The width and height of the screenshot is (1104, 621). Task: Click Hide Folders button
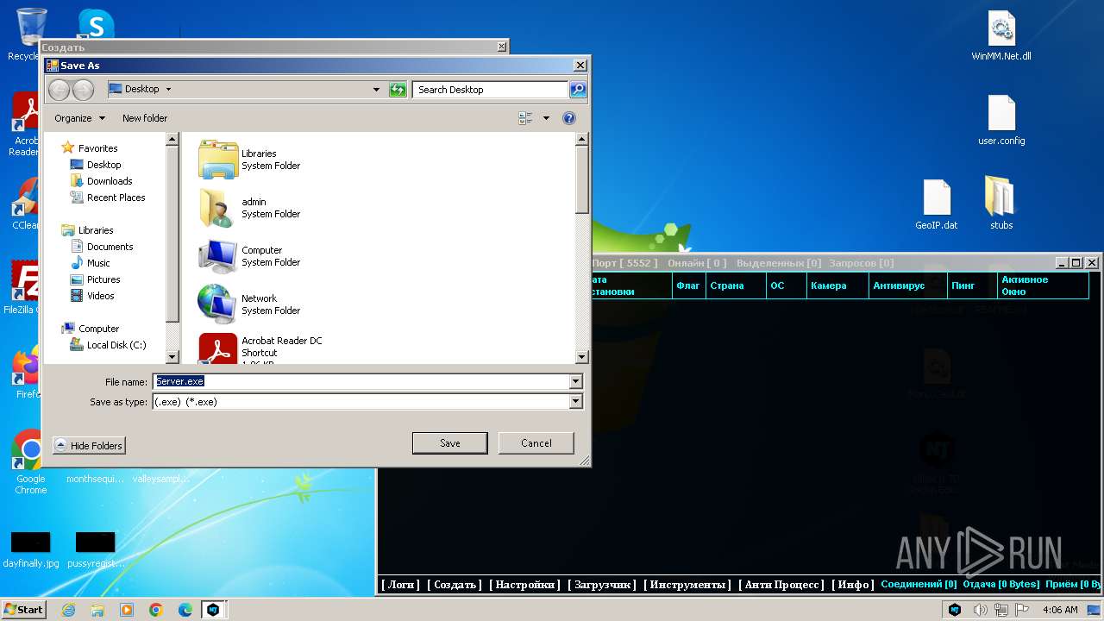coord(89,446)
